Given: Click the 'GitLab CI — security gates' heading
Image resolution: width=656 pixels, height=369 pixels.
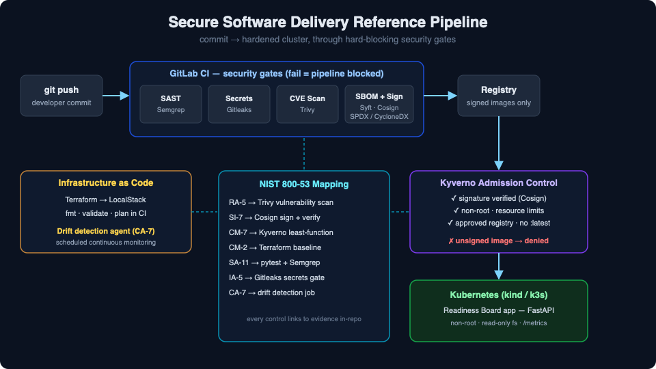Looking at the screenshot, I should click(x=277, y=74).
